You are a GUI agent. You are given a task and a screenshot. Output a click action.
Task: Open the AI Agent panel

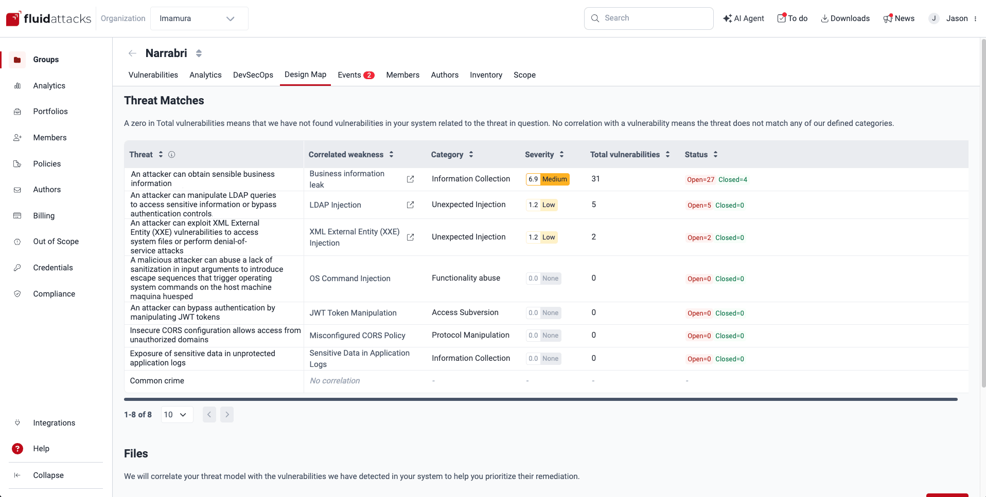(x=743, y=18)
